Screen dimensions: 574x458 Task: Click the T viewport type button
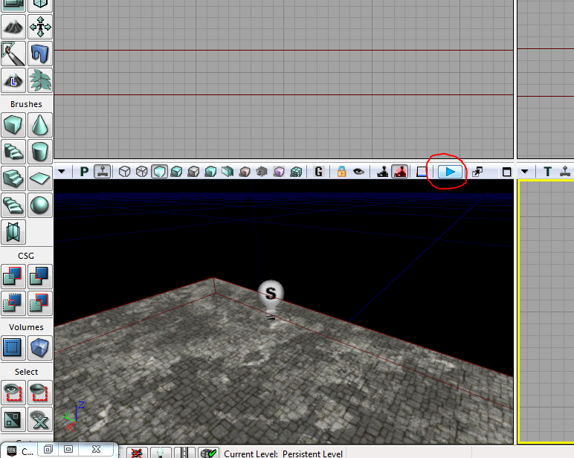point(548,171)
